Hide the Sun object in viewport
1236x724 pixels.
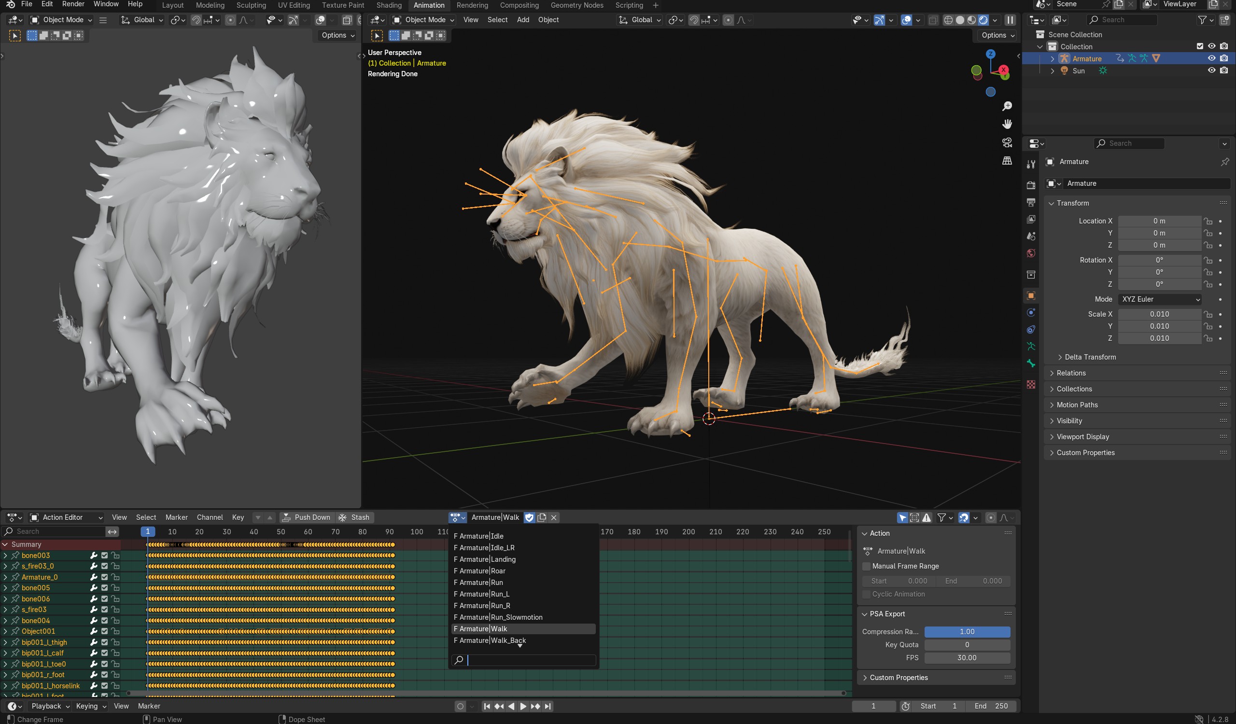(x=1211, y=70)
